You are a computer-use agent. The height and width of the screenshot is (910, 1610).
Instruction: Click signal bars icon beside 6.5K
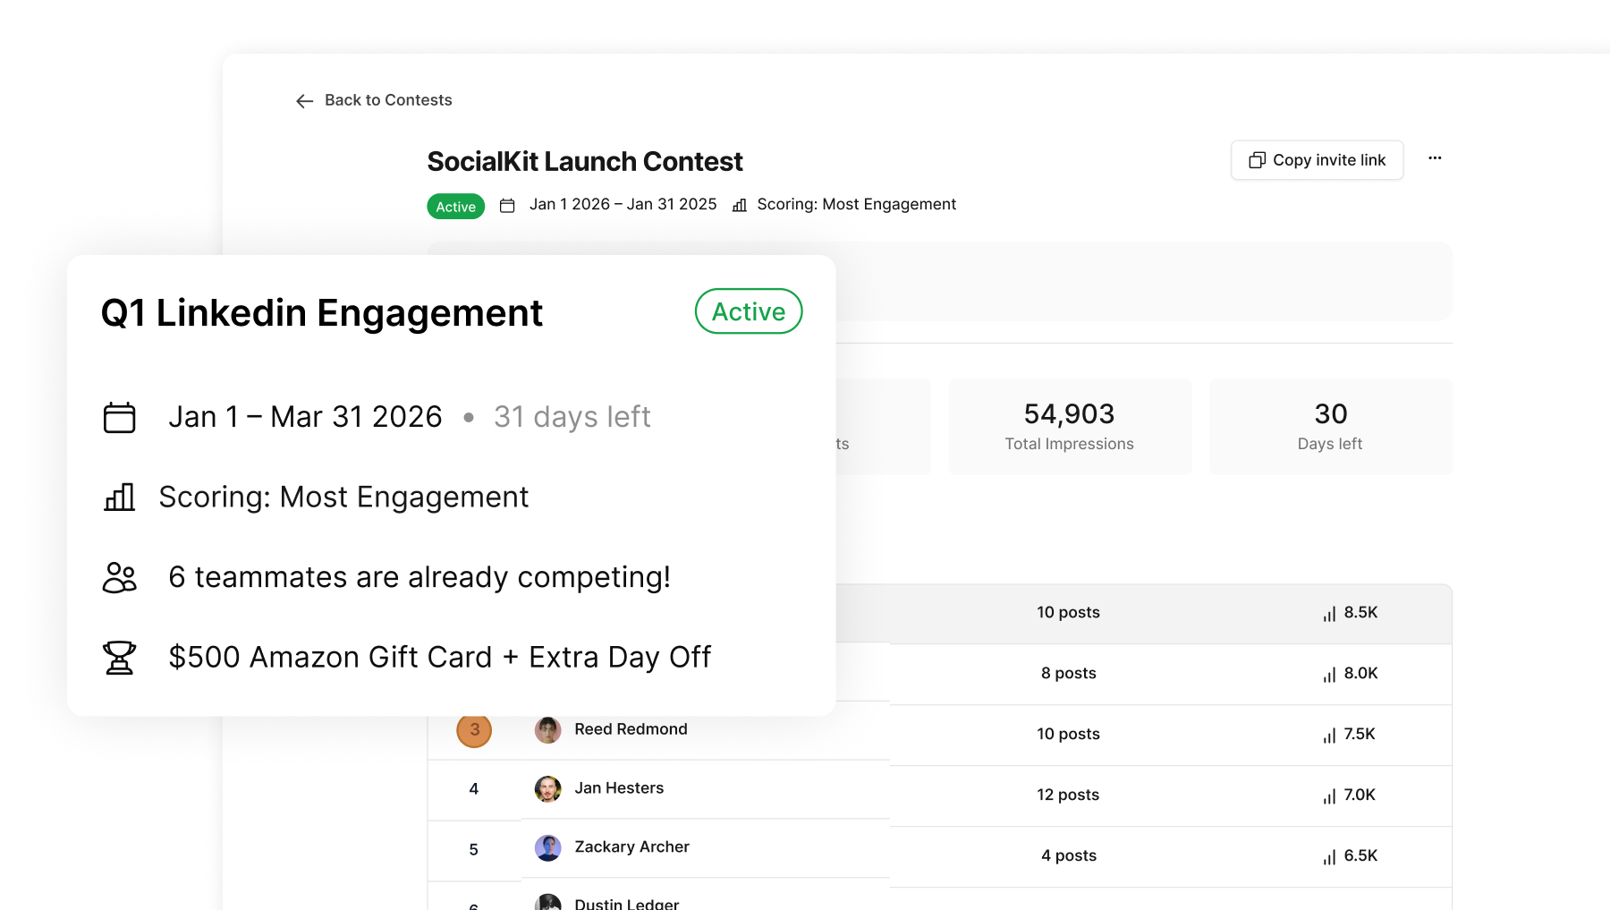click(1329, 857)
